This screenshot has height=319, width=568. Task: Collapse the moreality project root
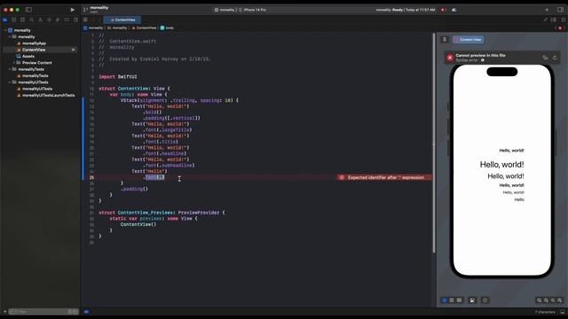(x=5, y=30)
